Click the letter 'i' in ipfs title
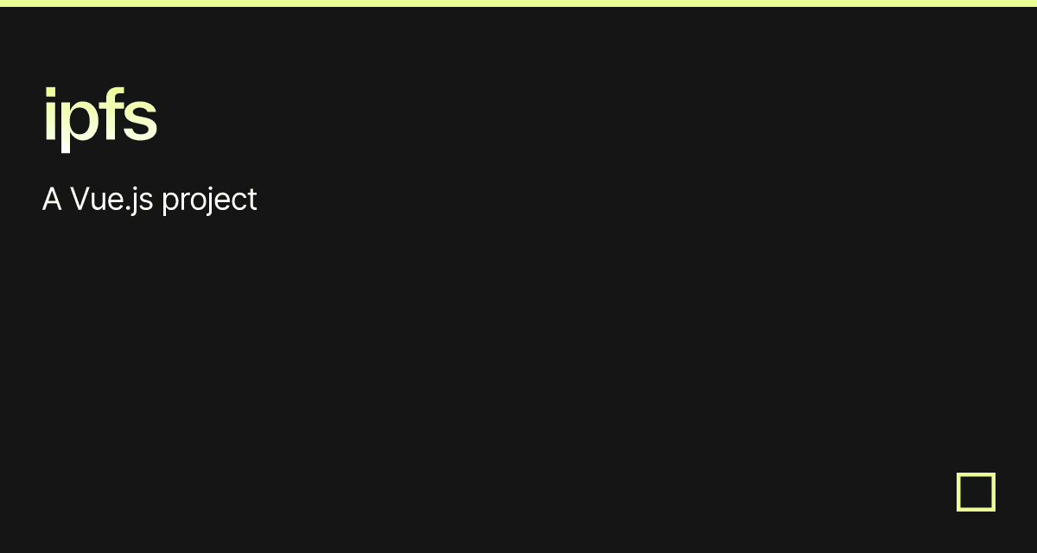 coord(48,113)
